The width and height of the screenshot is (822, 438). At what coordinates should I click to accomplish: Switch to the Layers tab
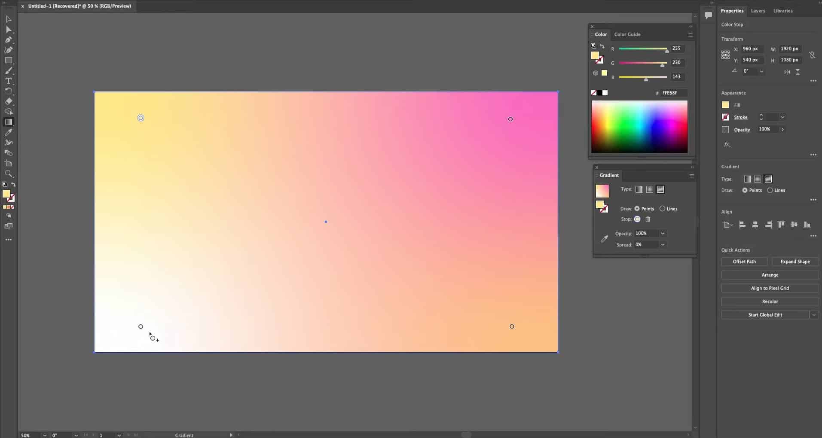click(758, 11)
